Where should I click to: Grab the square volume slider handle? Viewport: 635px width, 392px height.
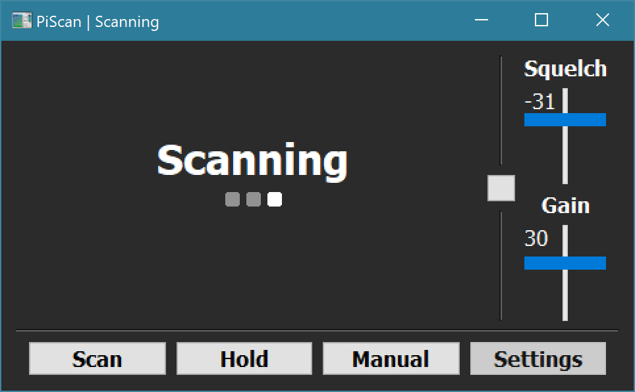pyautogui.click(x=501, y=188)
